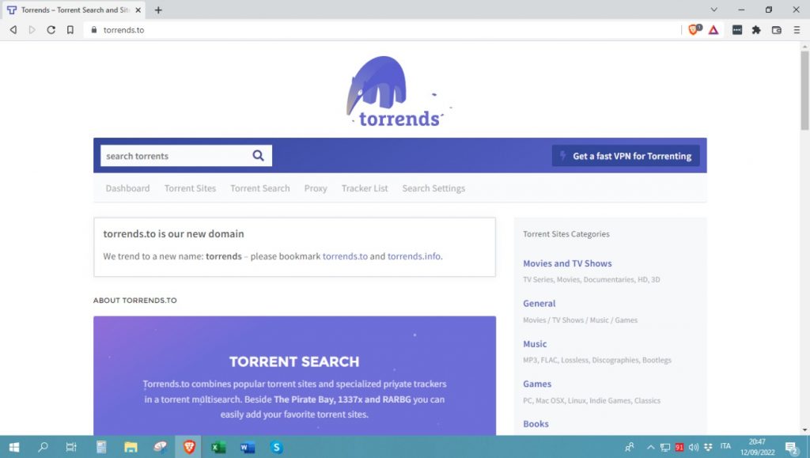
Task: Go to the Tracker List nav item
Action: (x=365, y=188)
